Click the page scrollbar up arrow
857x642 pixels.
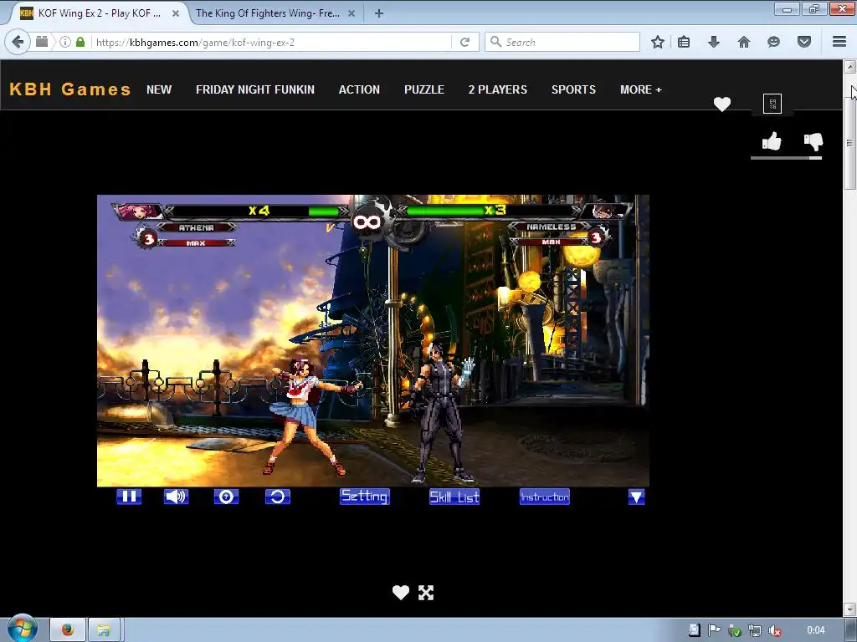point(849,67)
